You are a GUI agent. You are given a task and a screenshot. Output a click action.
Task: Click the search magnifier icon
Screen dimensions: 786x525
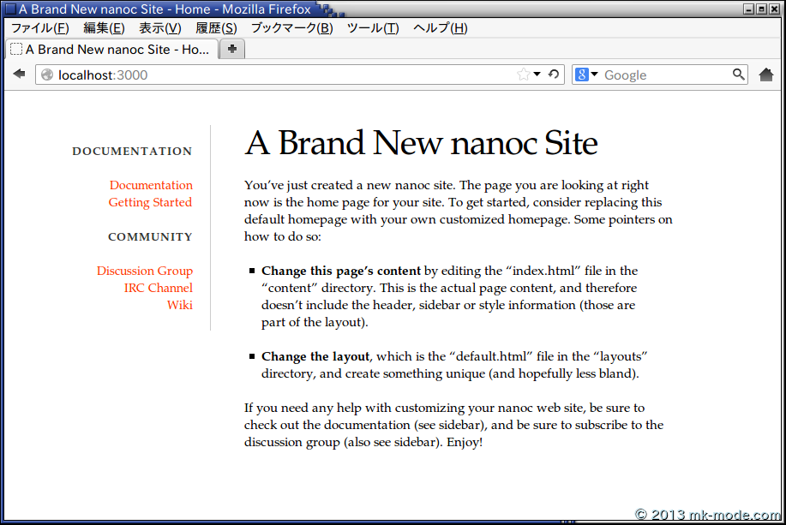738,75
